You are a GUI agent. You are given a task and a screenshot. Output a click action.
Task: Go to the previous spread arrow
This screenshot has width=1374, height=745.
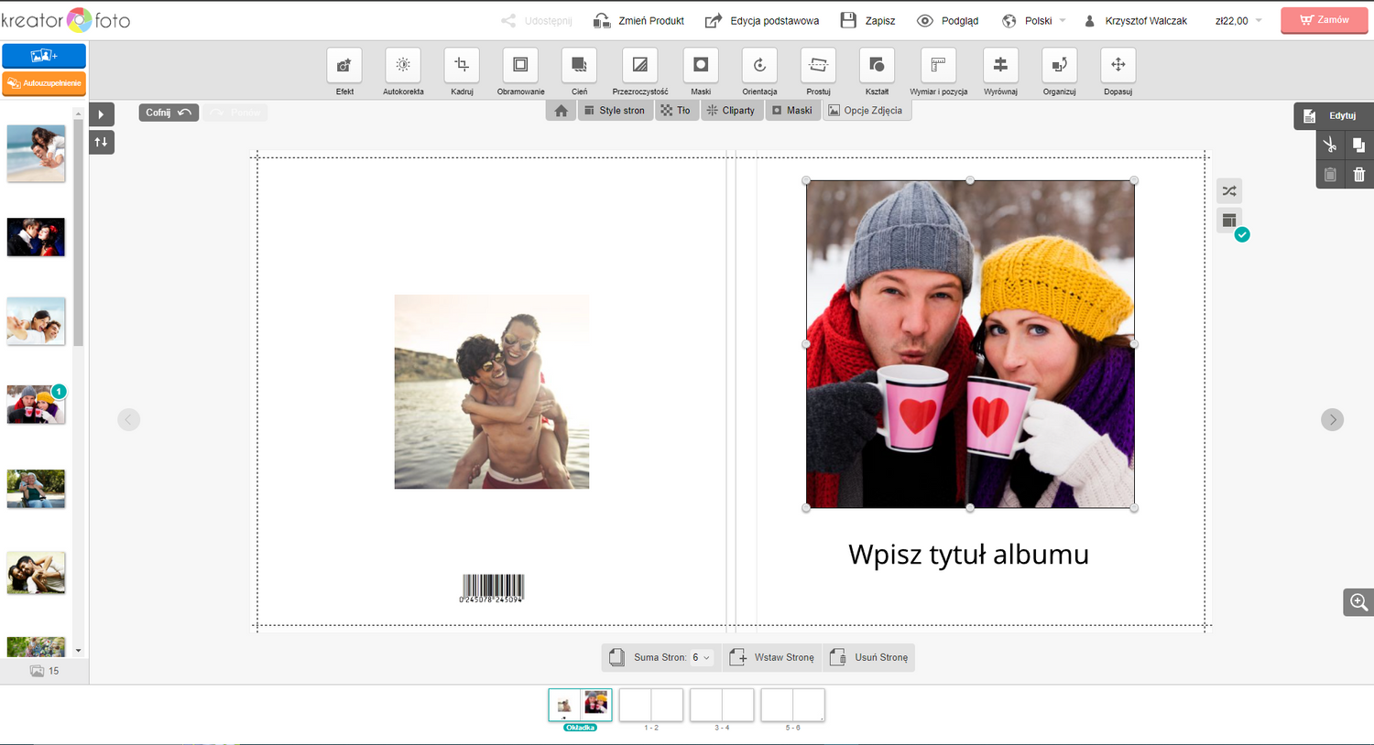point(129,419)
